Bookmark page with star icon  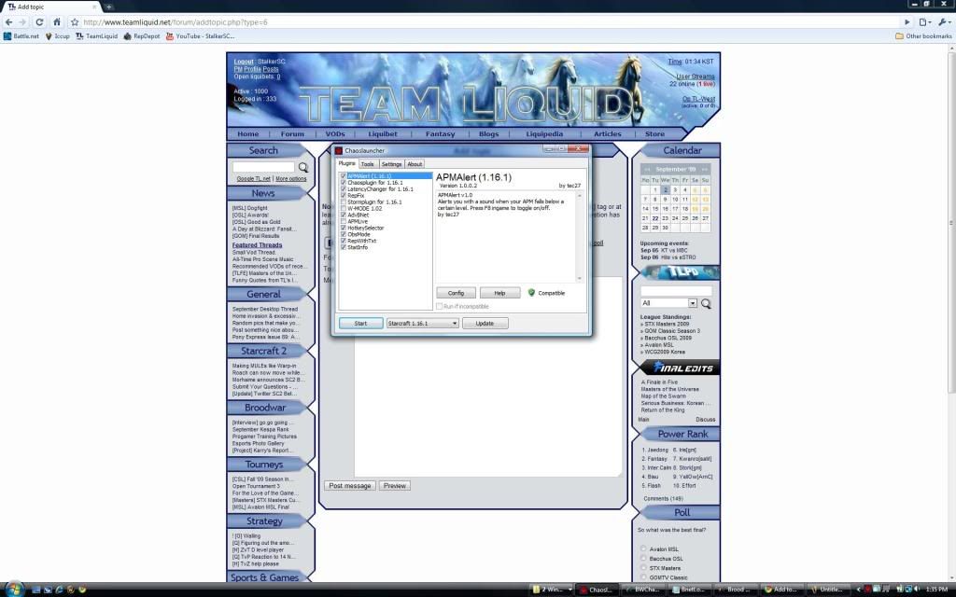[75, 22]
